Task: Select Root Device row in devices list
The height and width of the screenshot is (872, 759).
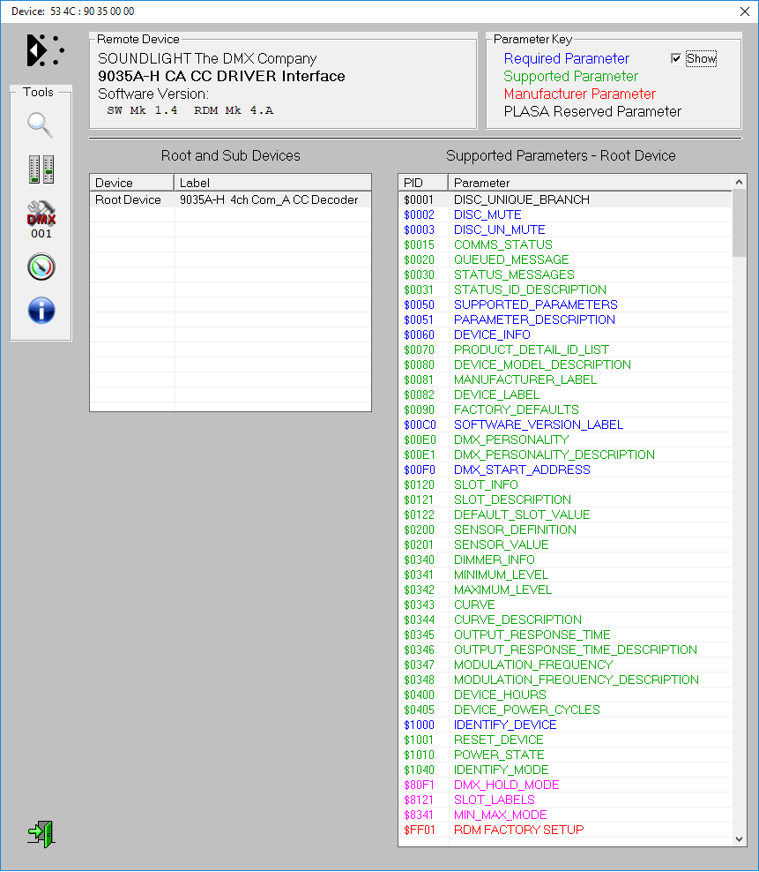Action: coord(129,199)
